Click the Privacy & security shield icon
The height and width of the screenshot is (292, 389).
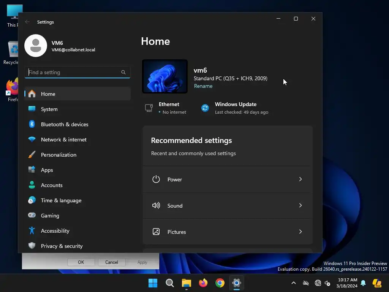coord(32,246)
